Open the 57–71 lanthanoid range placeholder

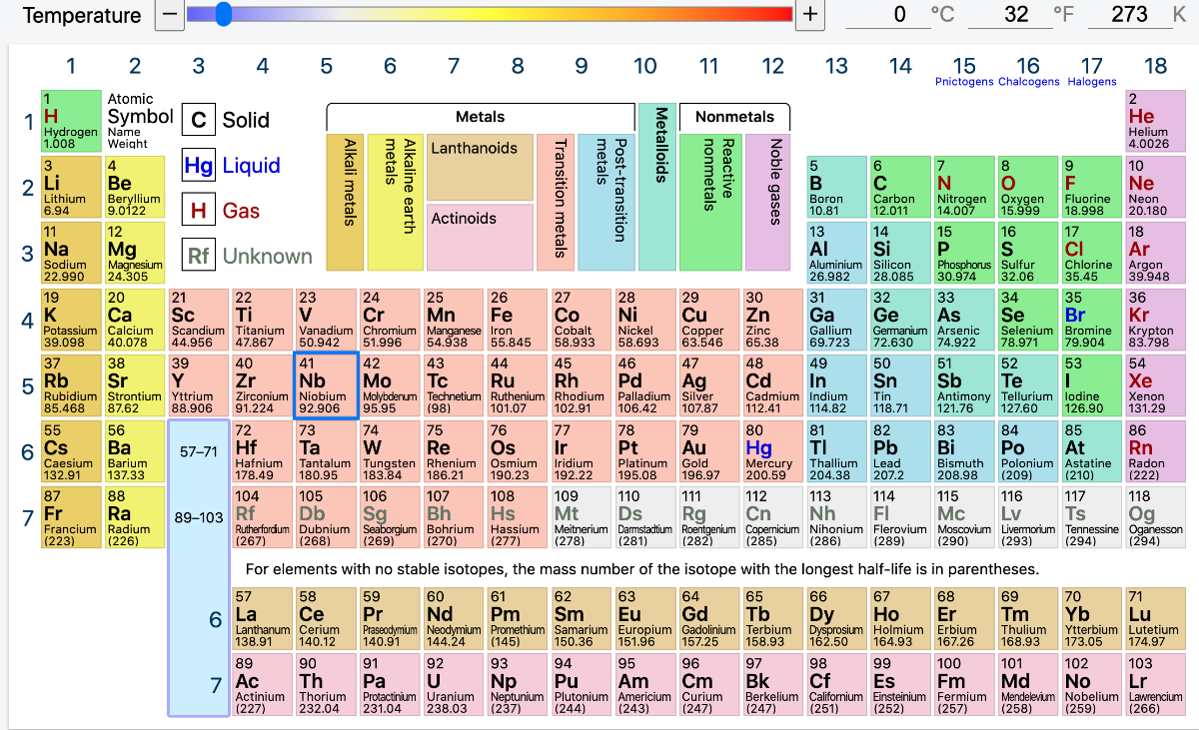tap(198, 451)
